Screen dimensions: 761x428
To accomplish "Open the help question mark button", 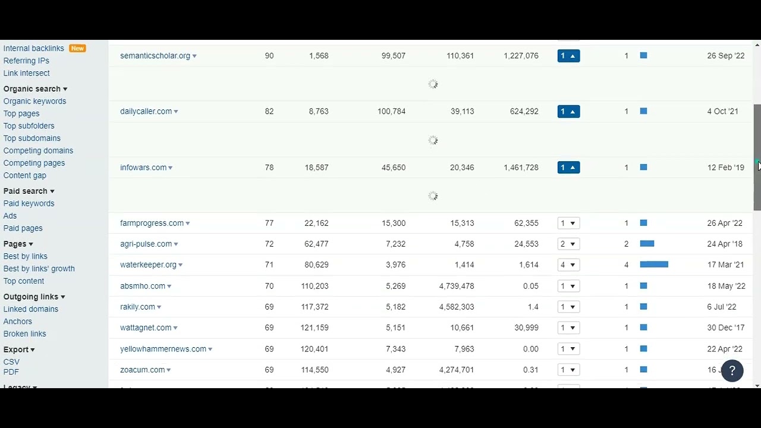I will (732, 370).
